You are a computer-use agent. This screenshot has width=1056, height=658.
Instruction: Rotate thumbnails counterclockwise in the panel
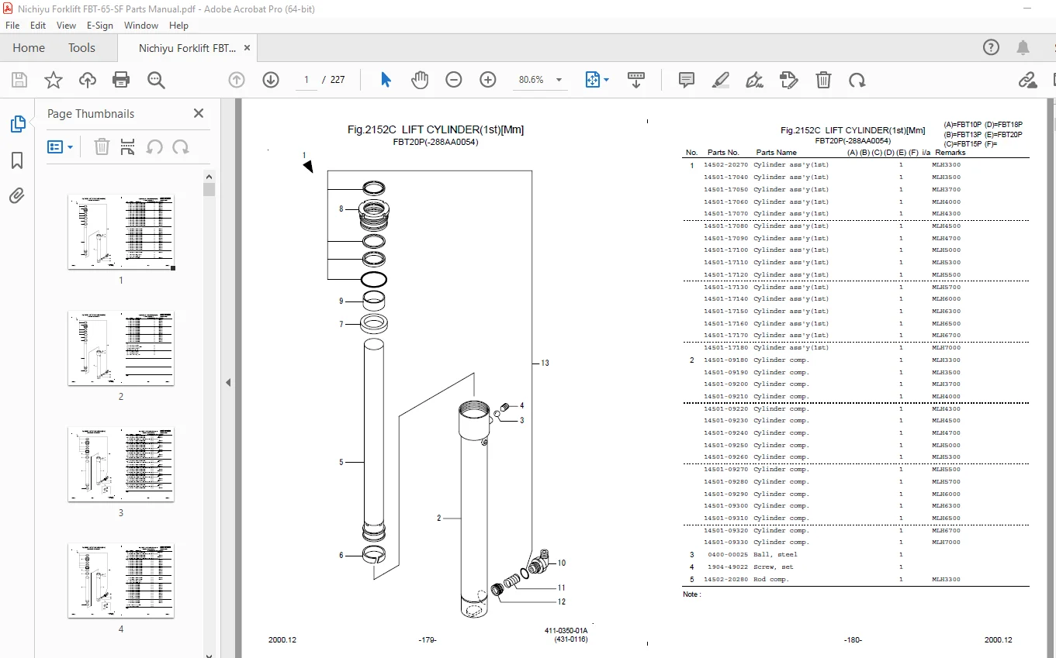pyautogui.click(x=154, y=146)
